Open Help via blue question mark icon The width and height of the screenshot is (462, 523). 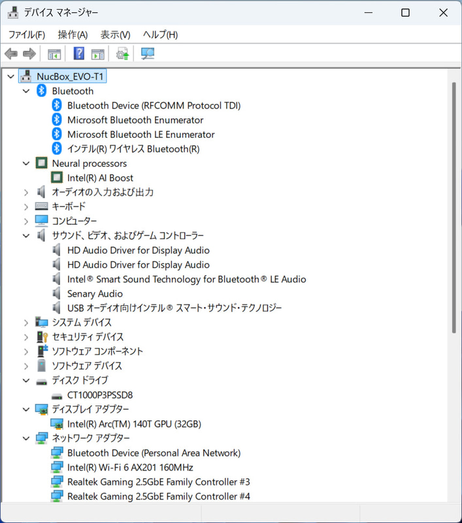tap(78, 54)
